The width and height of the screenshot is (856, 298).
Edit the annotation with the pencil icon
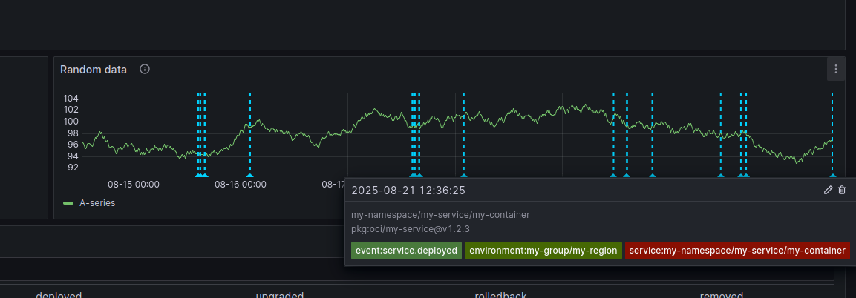[828, 190]
